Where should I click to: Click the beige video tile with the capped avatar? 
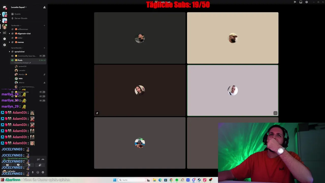(233, 38)
